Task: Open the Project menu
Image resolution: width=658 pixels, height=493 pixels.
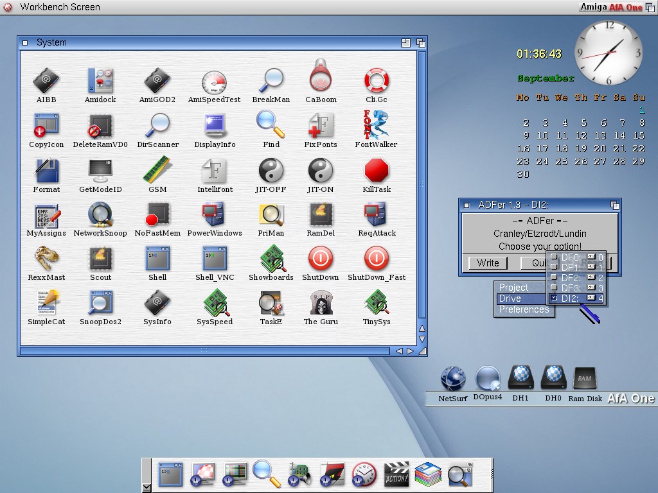Action: tap(513, 288)
